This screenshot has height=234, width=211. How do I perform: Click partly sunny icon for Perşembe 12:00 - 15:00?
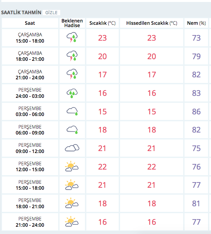point(72,167)
